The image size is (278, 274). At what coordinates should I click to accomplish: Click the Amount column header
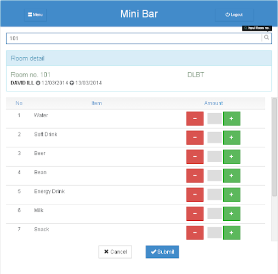pos(213,103)
